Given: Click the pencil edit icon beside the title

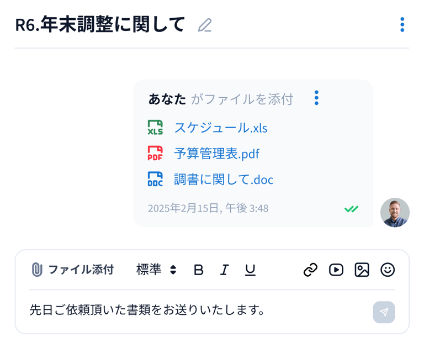Looking at the screenshot, I should tap(205, 25).
